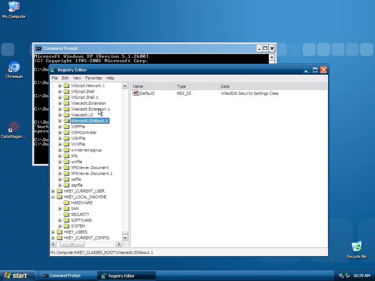Select the xmlfile key
The width and height of the screenshot is (375, 281).
click(77, 162)
